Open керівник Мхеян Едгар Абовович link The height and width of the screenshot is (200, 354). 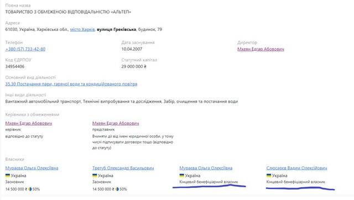tap(28, 123)
